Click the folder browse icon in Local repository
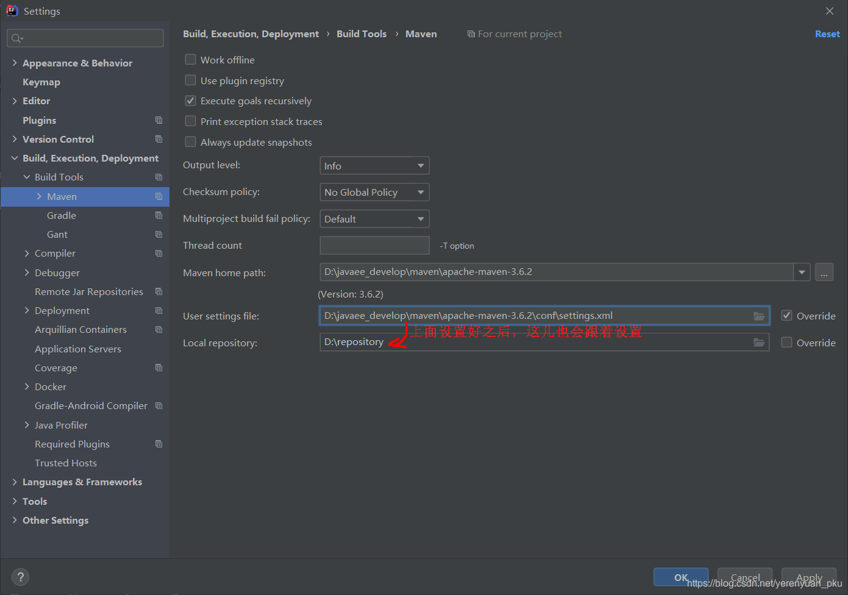Screen dimensions: 848x595 (x=759, y=343)
